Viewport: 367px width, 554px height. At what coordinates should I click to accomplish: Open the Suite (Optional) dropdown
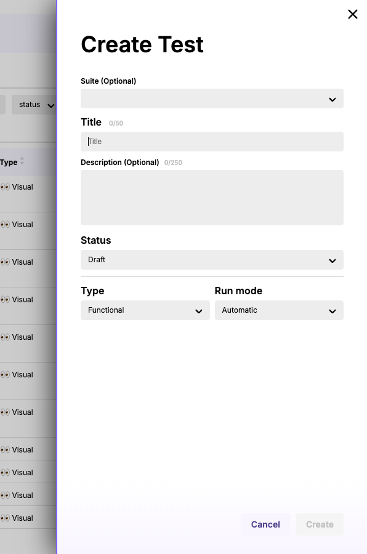[x=212, y=98]
